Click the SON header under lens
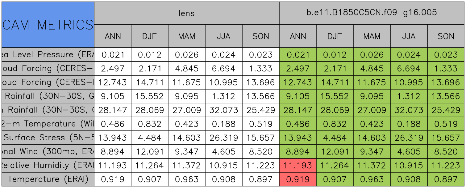The height and width of the screenshot is (188, 466). [261, 36]
